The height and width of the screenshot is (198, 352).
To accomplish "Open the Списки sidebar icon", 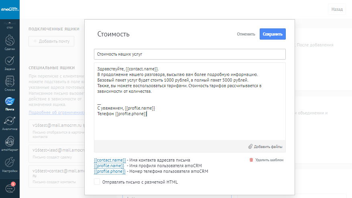I will pyautogui.click(x=10, y=82).
